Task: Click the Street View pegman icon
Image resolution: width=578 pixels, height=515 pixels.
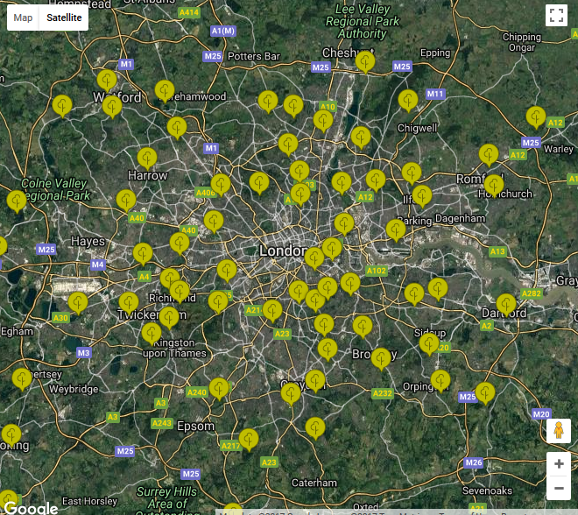Action: pyautogui.click(x=559, y=430)
